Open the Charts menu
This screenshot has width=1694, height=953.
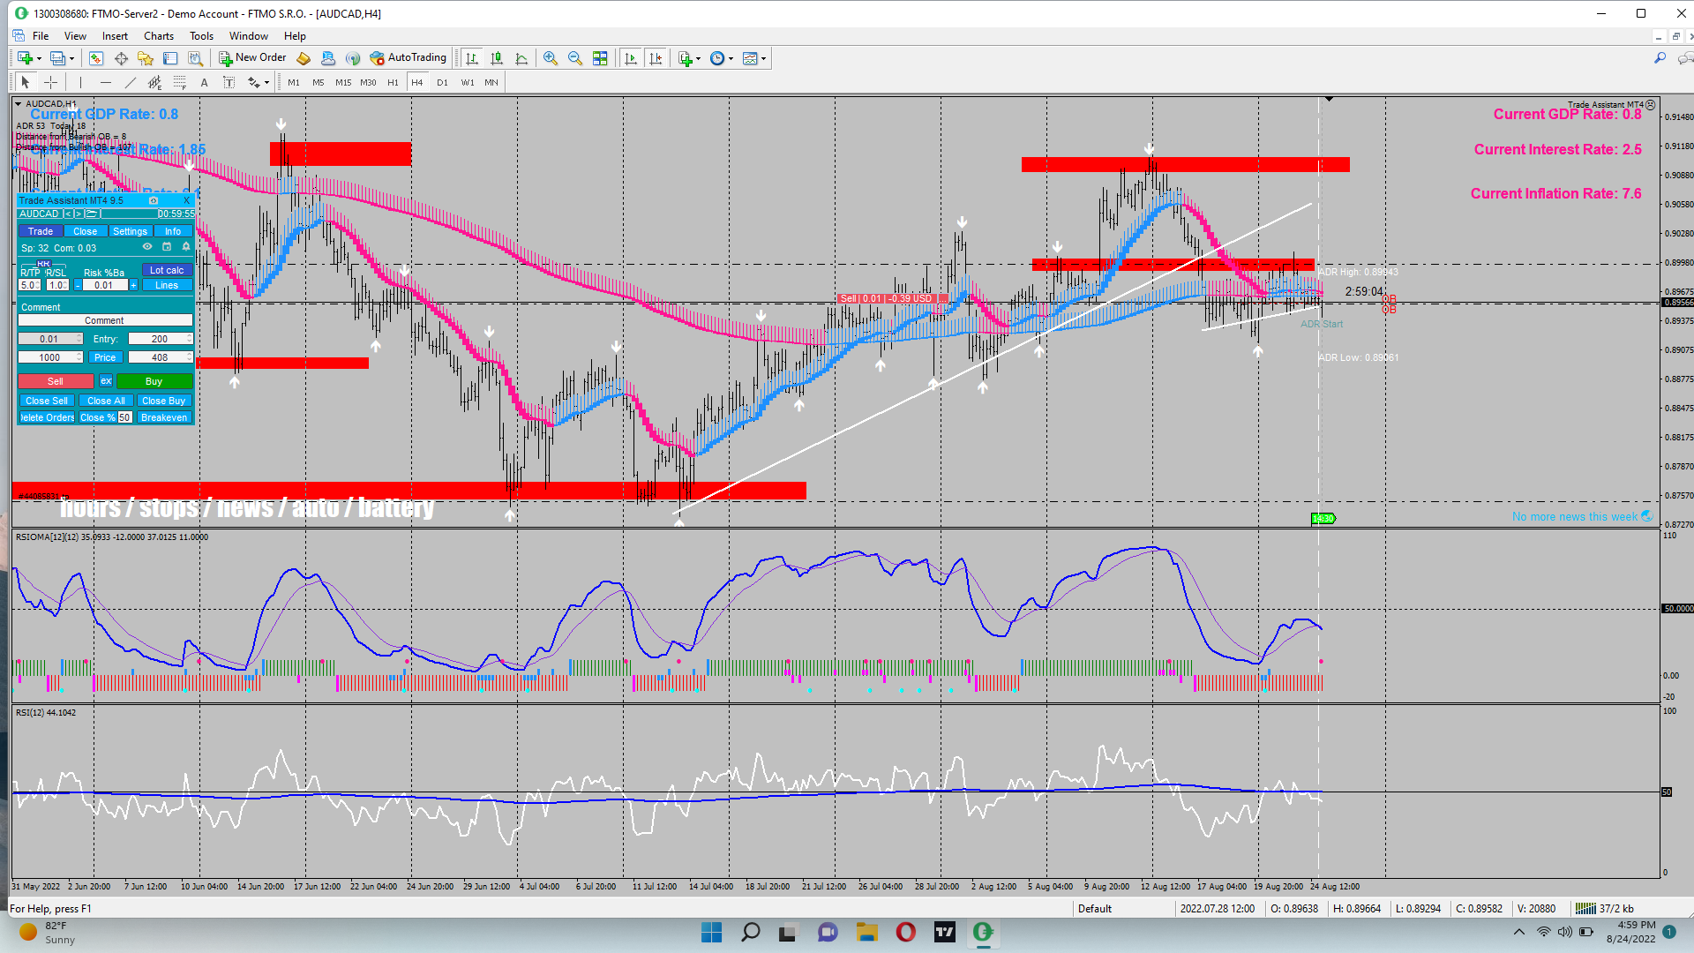click(x=158, y=36)
